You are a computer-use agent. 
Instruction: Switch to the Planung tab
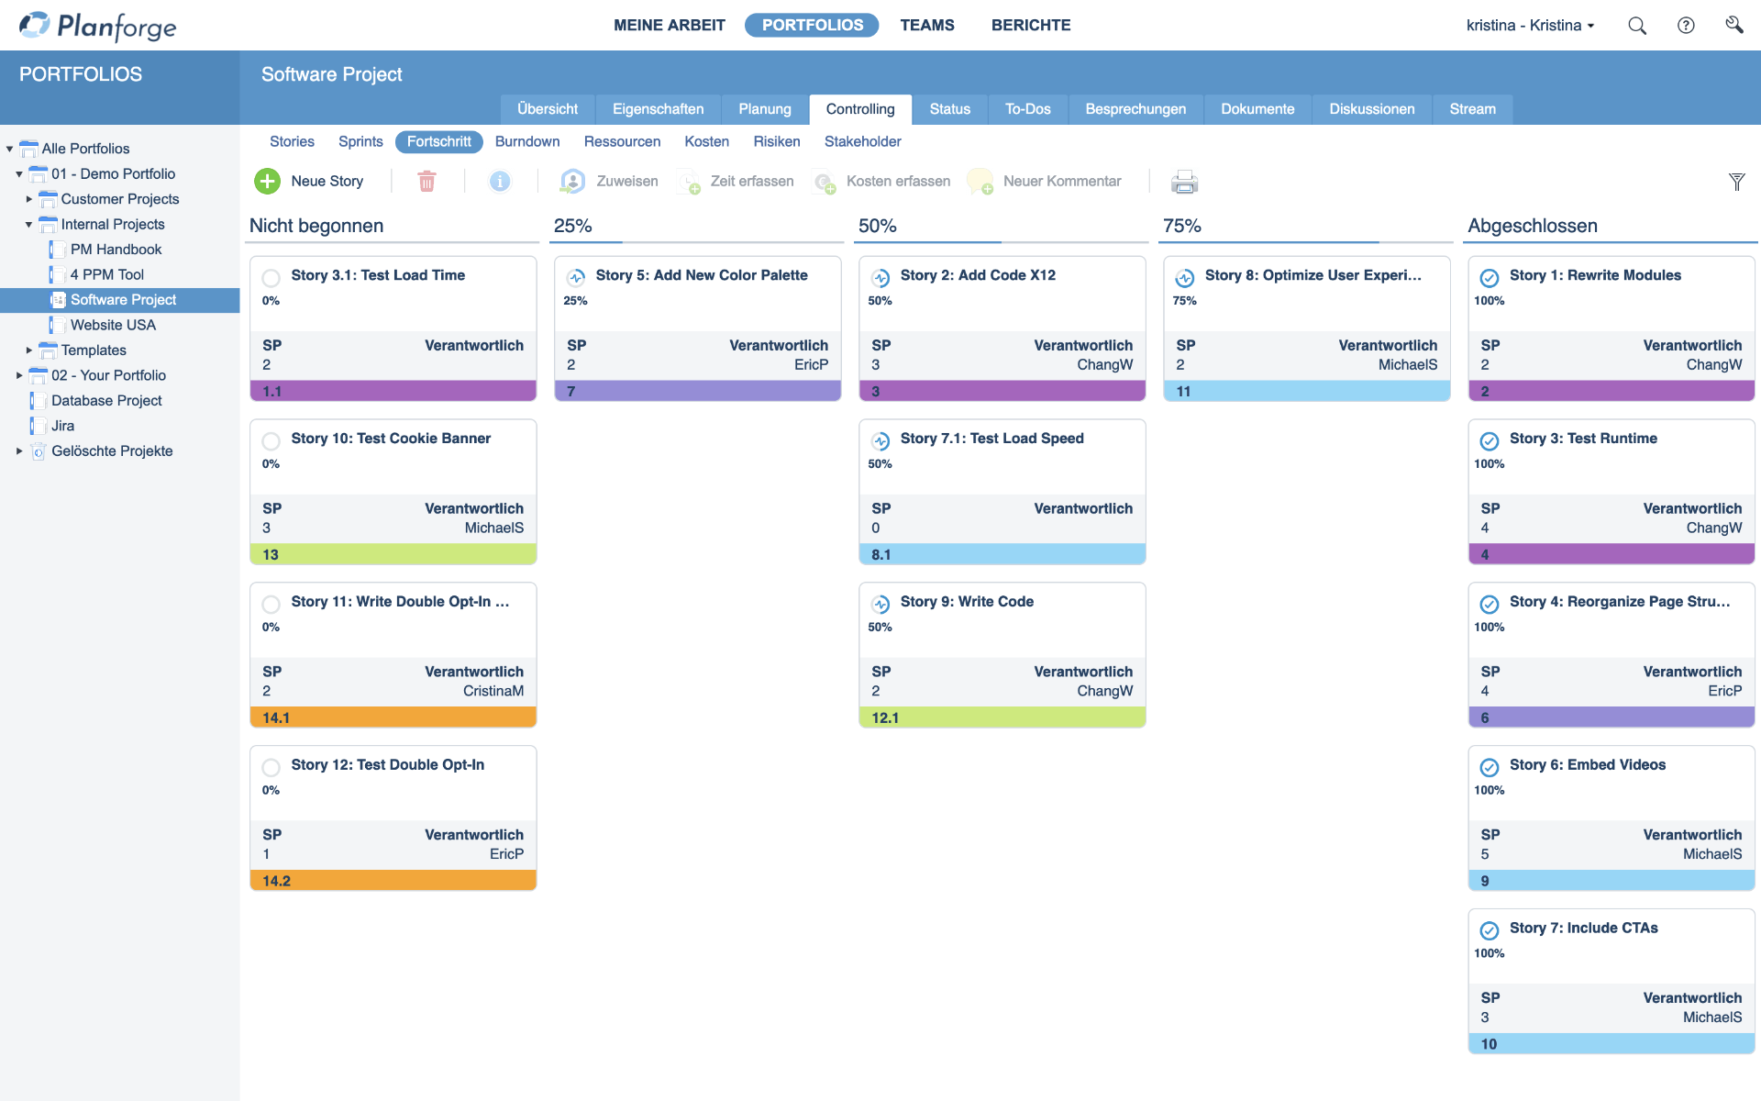(765, 109)
